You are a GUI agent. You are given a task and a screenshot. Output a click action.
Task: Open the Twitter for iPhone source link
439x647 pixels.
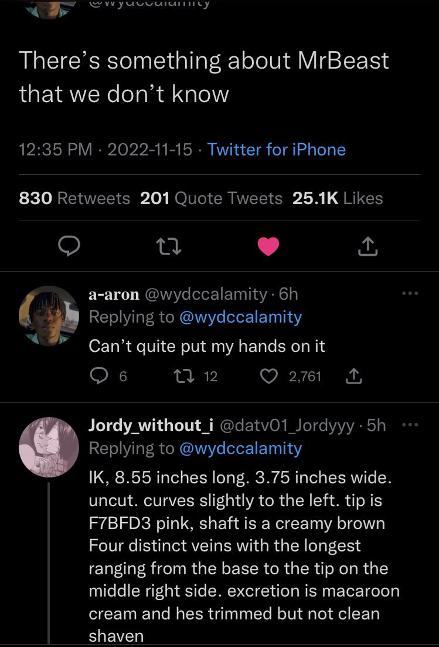point(276,150)
